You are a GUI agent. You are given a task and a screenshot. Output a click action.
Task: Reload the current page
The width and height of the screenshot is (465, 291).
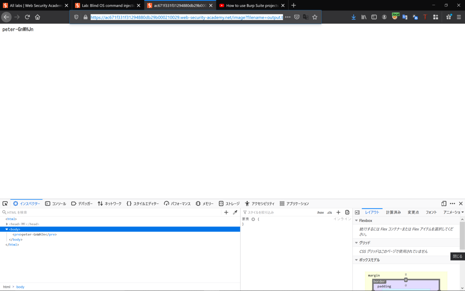[x=27, y=17]
